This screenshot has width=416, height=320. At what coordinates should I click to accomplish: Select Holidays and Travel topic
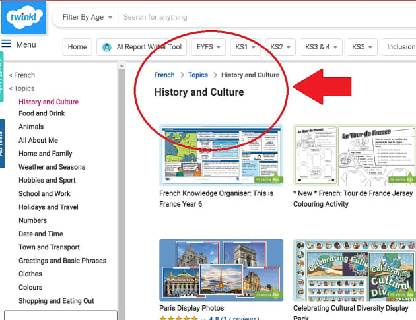[48, 207]
